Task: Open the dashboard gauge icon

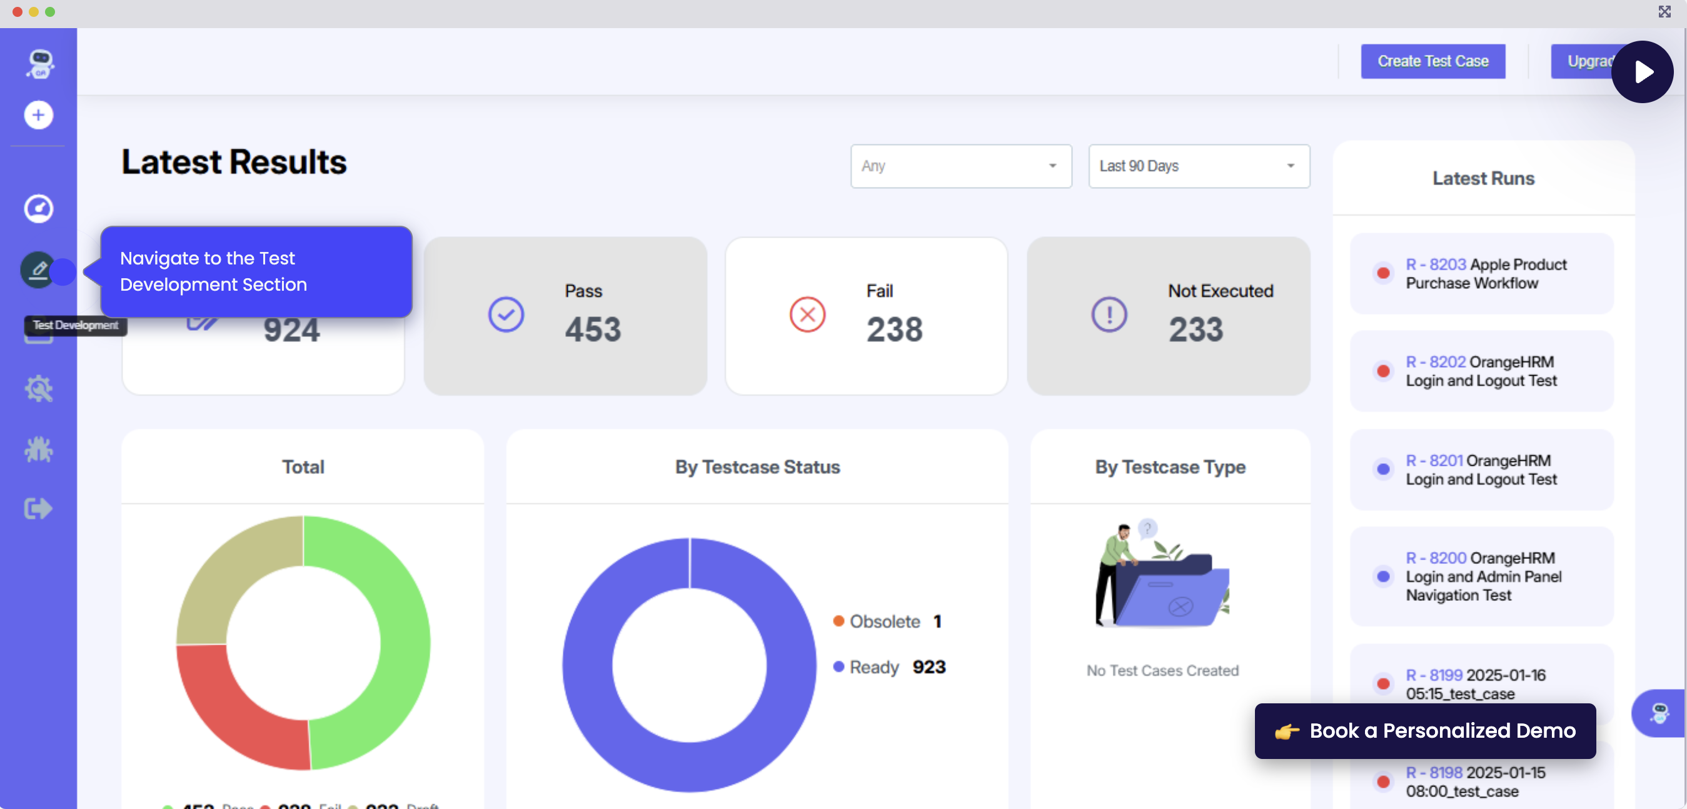Action: (x=39, y=209)
